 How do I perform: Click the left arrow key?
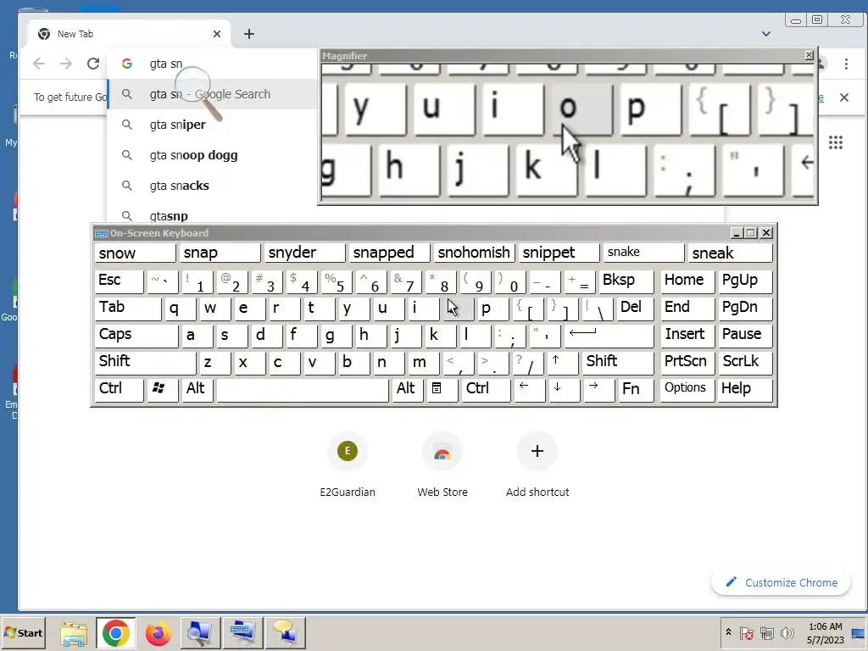529,390
